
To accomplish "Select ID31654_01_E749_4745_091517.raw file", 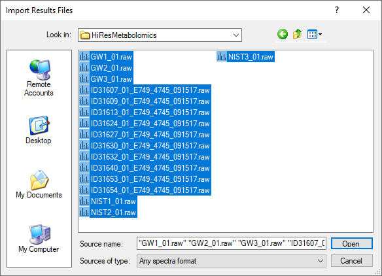I will 145,190.
